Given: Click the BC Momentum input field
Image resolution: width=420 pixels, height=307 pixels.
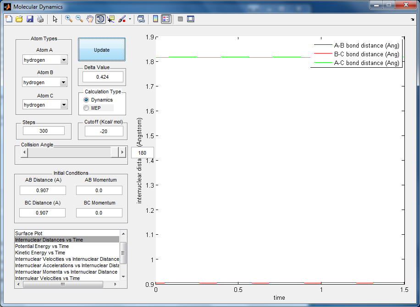Looking at the screenshot, I should click(x=99, y=213).
